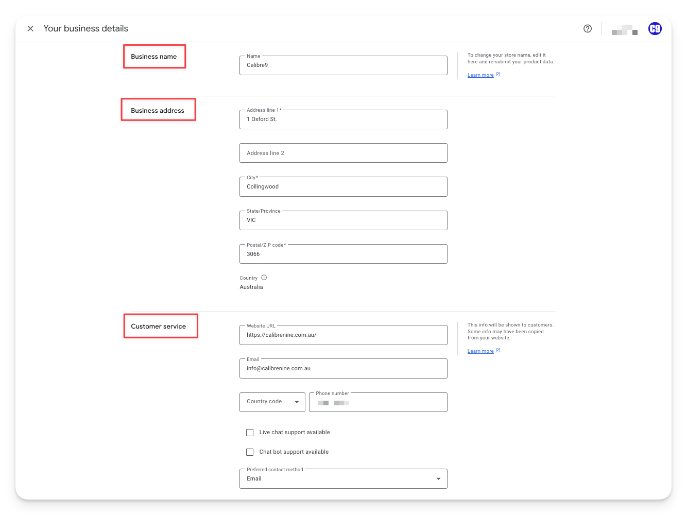This screenshot has width=687, height=515.
Task: Edit the Address line 1 field
Action: 343,119
